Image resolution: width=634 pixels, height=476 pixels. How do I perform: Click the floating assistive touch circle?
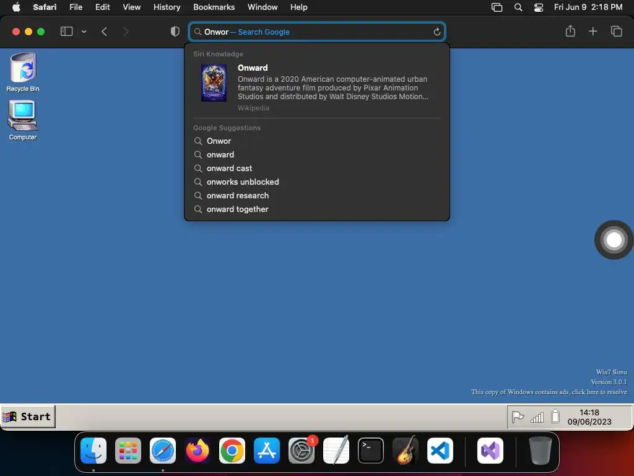coord(614,240)
